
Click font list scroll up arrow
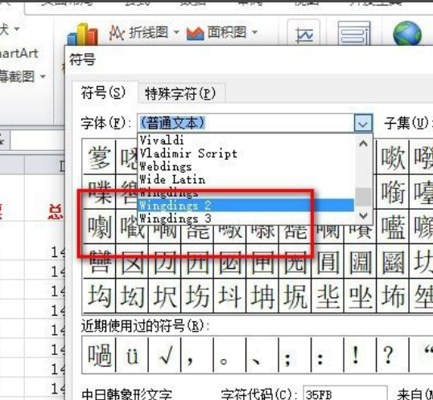pos(364,143)
